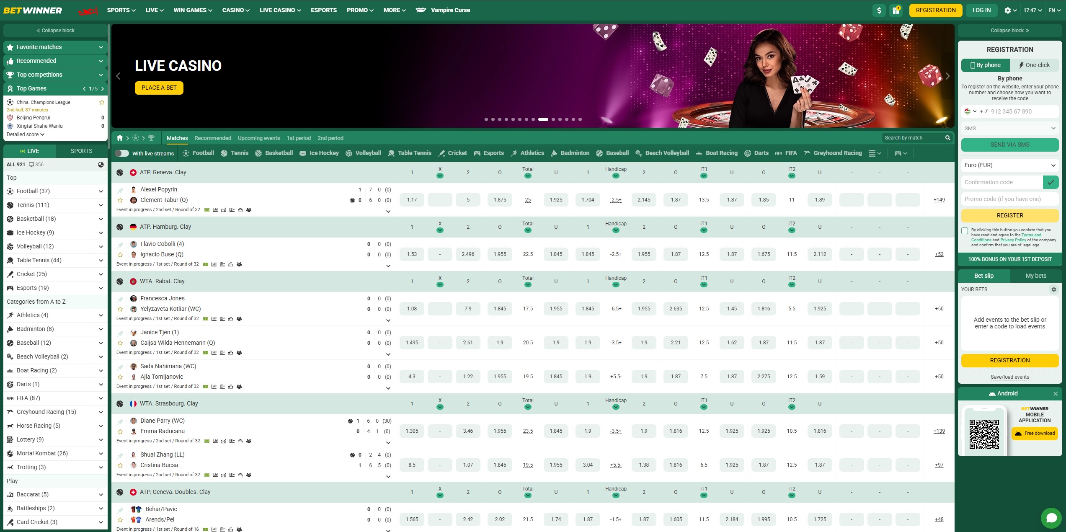The image size is (1066, 532).
Task: Click the magnifier icon in match search
Action: click(947, 138)
